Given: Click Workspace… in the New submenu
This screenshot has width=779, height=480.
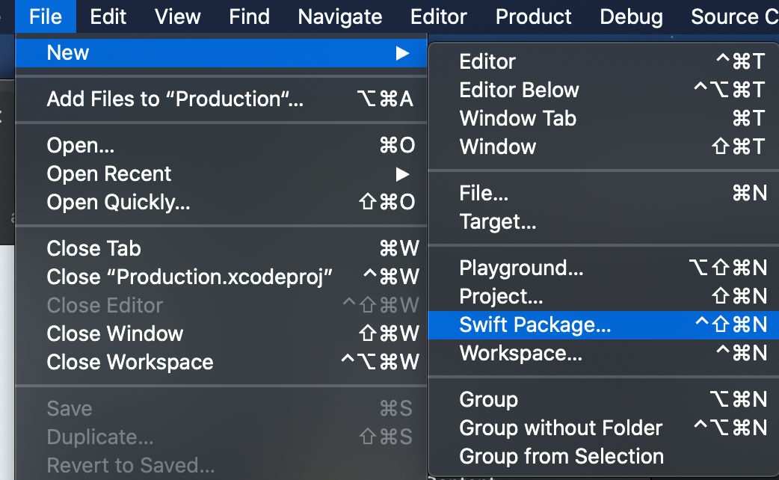Looking at the screenshot, I should click(x=603, y=354).
